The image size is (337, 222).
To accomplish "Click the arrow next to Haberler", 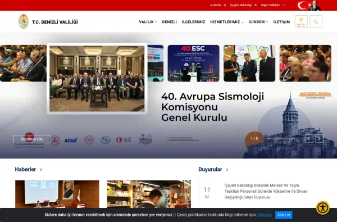I will pyautogui.click(x=41, y=170).
